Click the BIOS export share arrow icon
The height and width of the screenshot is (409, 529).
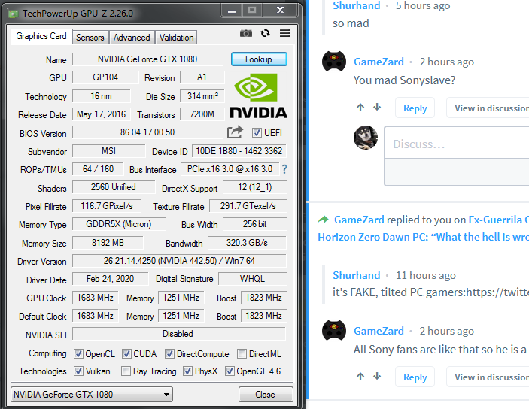coord(235,132)
